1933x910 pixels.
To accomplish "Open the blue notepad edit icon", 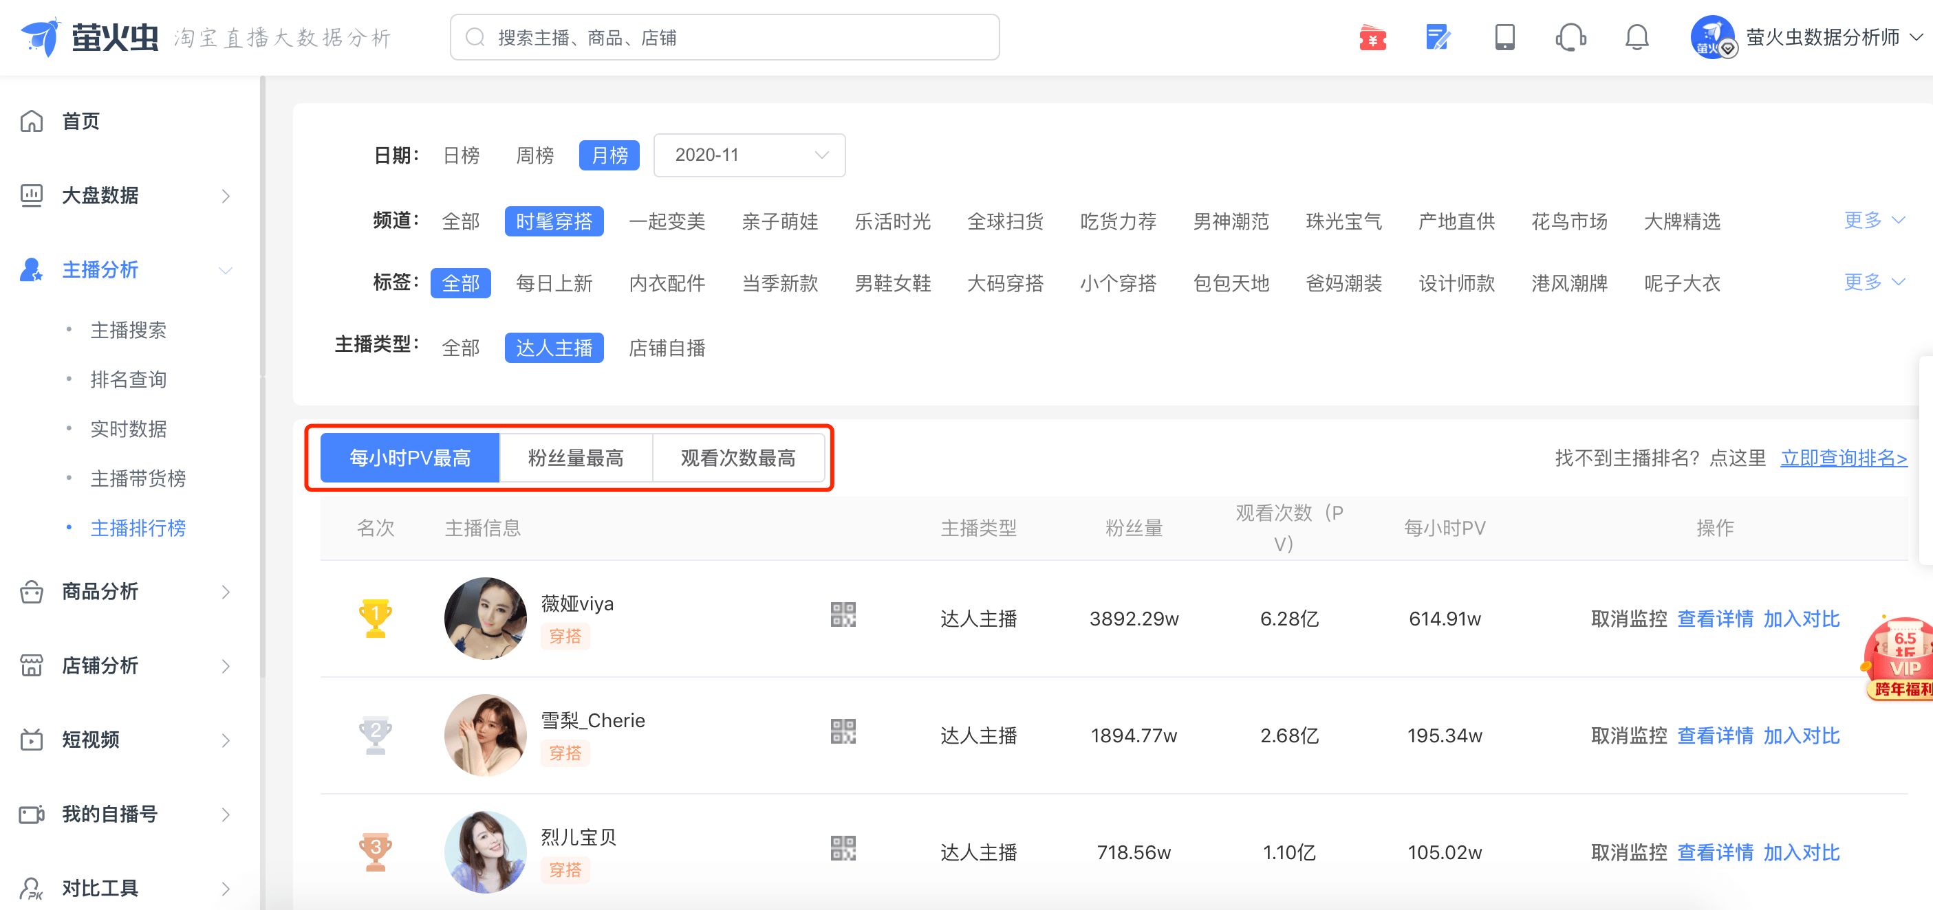I will [1437, 38].
